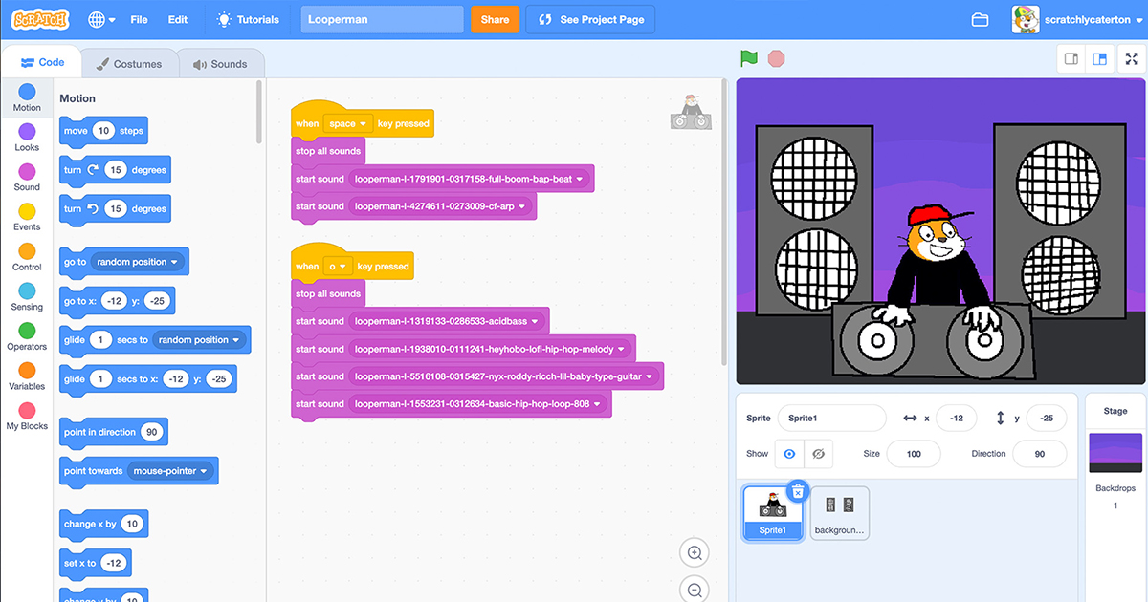Zoom in on the code workspace
This screenshot has width=1148, height=602.
pos(695,552)
